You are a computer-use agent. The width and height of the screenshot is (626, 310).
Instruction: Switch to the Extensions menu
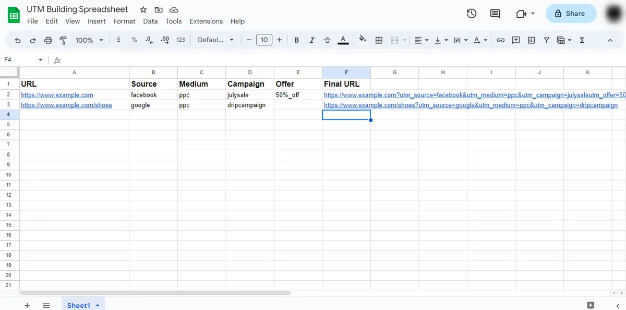point(206,21)
